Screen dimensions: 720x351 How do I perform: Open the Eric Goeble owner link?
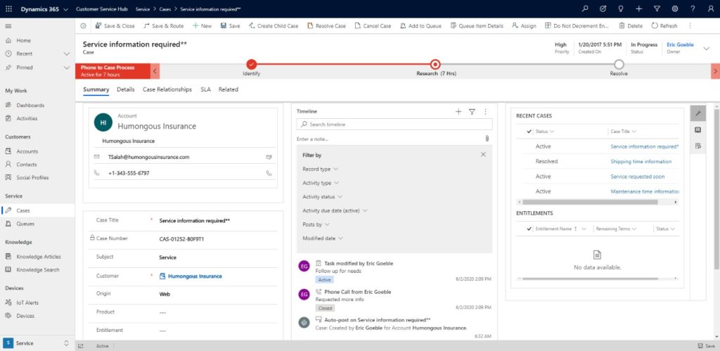click(x=680, y=45)
